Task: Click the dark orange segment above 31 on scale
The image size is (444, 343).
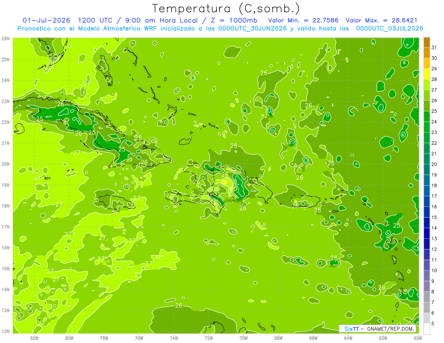Action: 427,43
